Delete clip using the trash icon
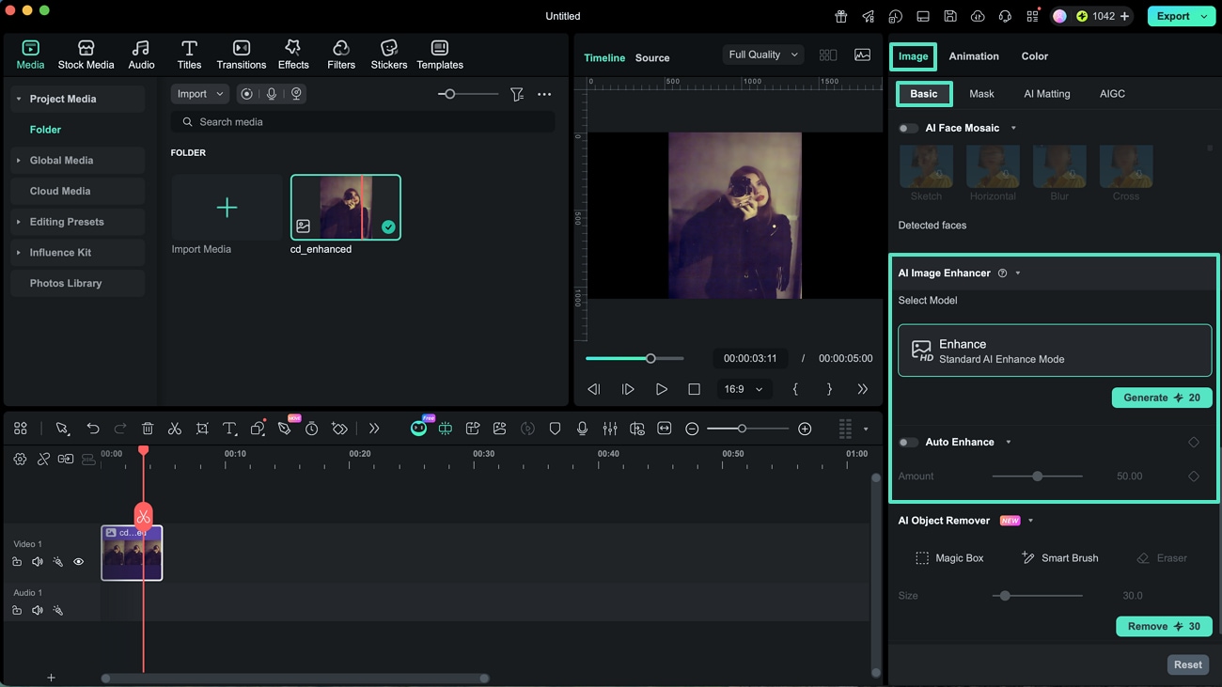The width and height of the screenshot is (1222, 687). [x=148, y=429]
